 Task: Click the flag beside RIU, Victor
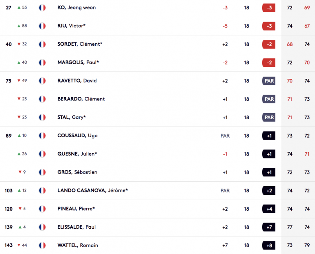tap(42, 26)
